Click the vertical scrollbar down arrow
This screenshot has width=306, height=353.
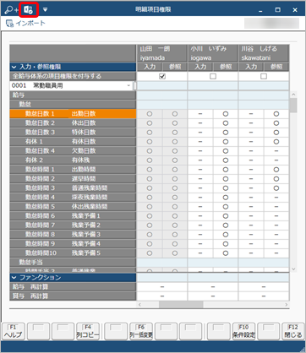(293, 269)
